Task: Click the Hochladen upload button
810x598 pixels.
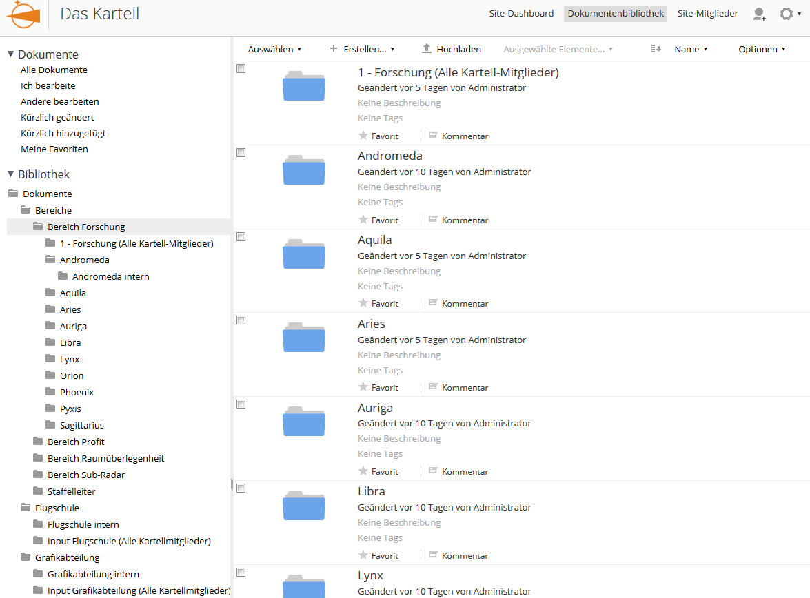Action: (x=451, y=49)
